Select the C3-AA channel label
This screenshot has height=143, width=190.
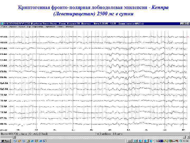coord(4,60)
